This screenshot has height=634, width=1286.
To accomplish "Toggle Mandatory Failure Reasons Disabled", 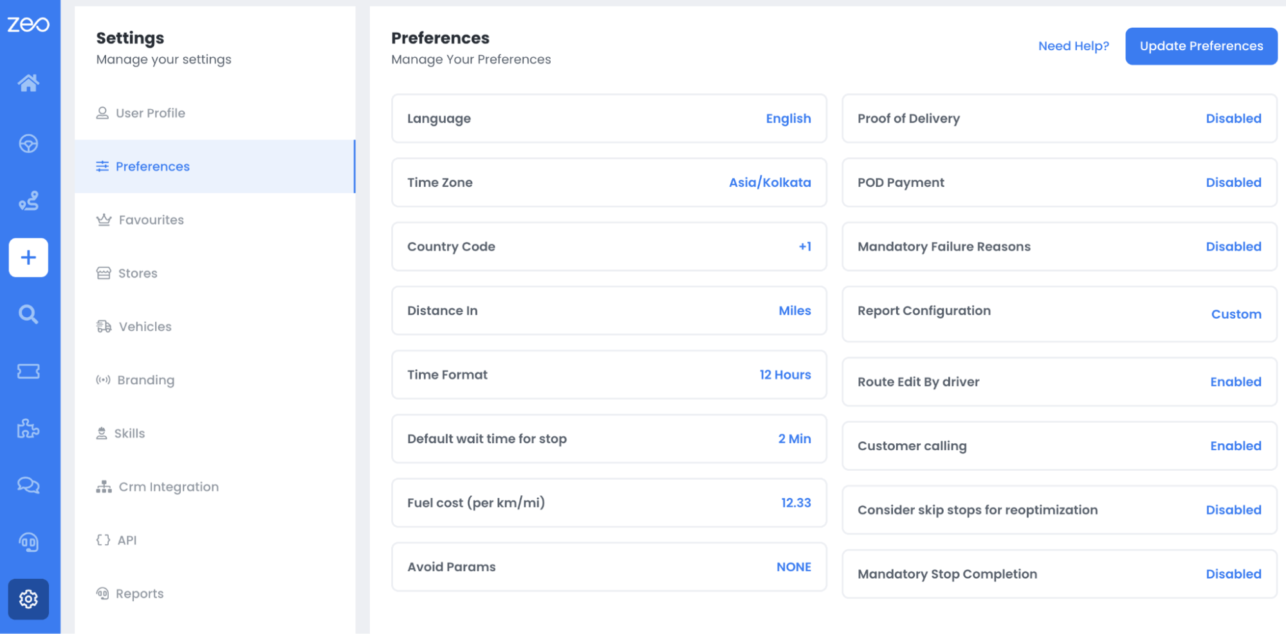I will pyautogui.click(x=1233, y=247).
